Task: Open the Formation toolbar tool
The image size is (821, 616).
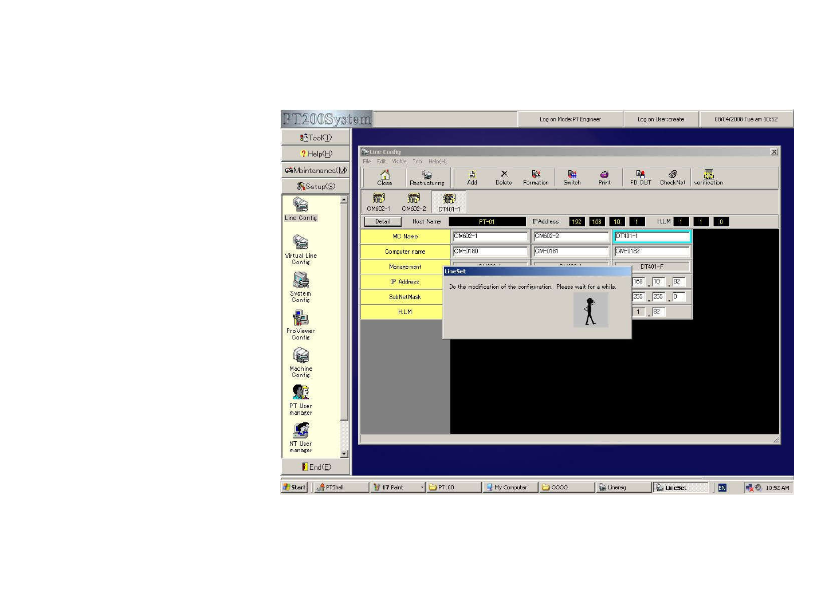Action: click(536, 178)
